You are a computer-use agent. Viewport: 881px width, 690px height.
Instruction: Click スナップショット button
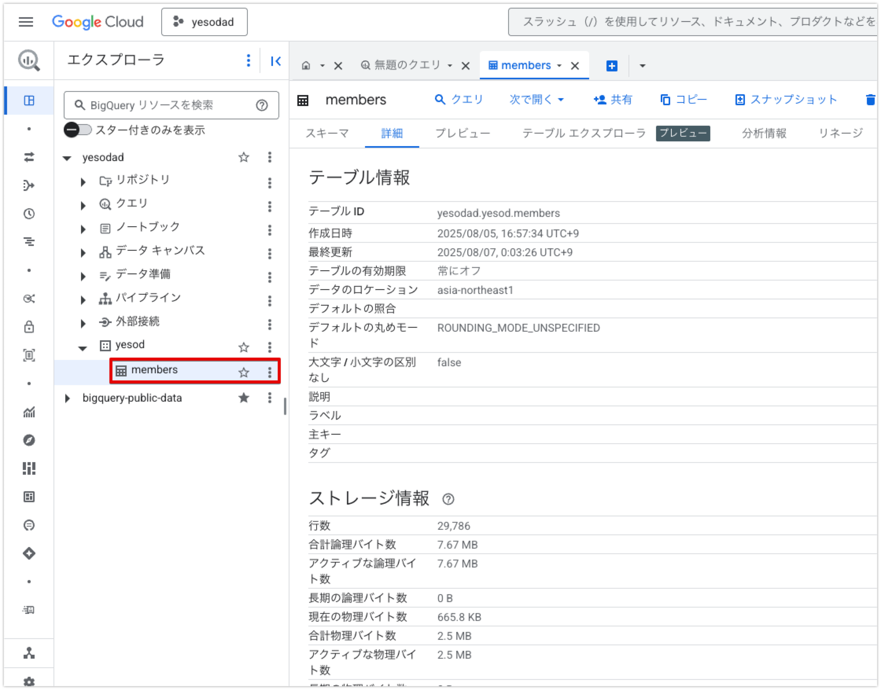coord(786,100)
